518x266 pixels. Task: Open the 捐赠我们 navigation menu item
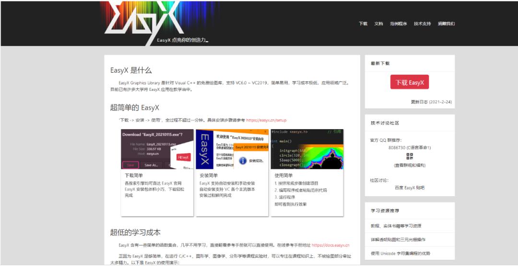pos(447,24)
